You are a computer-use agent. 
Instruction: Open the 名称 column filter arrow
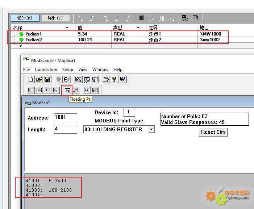(x=67, y=28)
